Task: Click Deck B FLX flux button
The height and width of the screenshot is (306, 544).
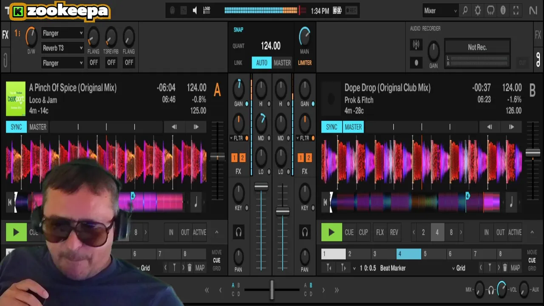Action: [380, 232]
